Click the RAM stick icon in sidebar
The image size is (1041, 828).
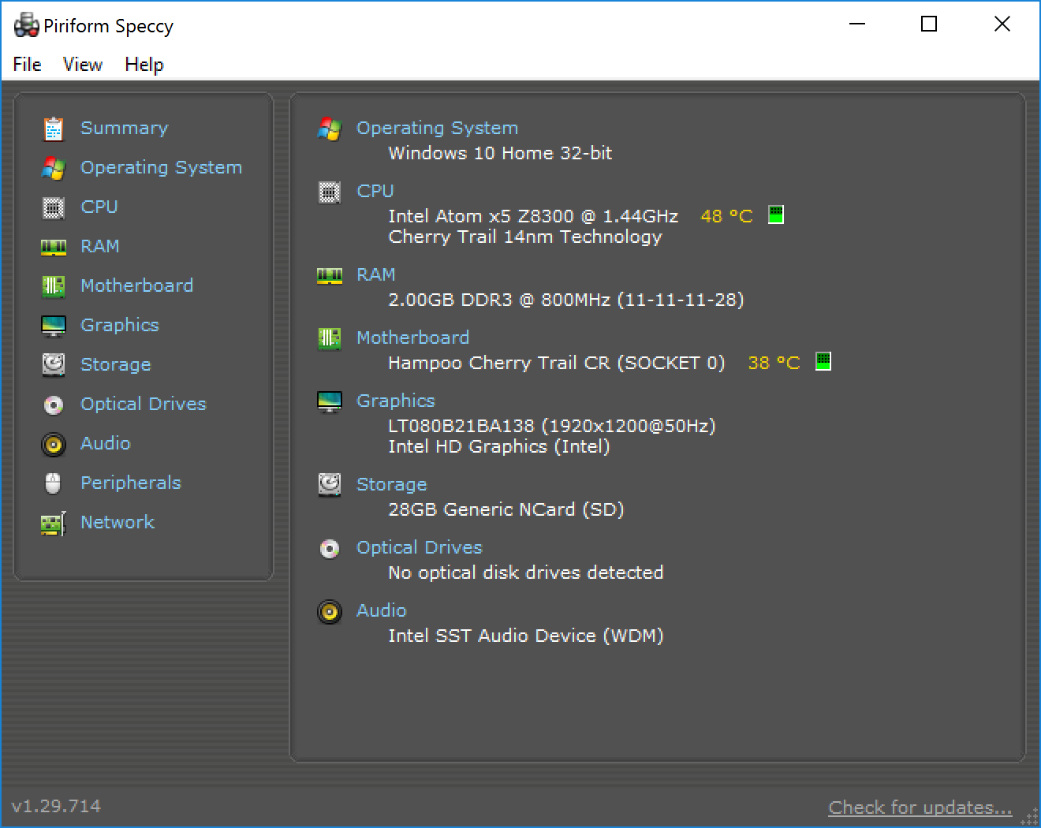pos(53,247)
